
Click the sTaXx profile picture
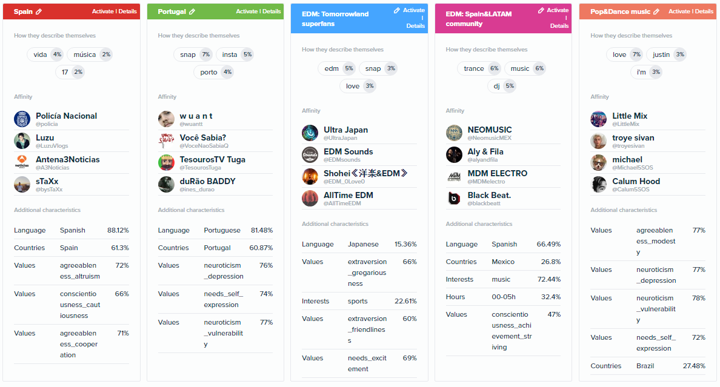22,185
